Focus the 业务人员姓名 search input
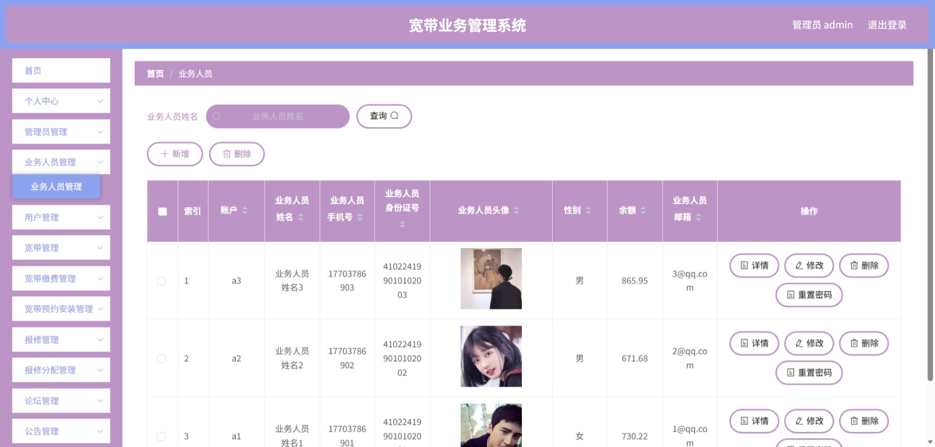 pos(277,116)
